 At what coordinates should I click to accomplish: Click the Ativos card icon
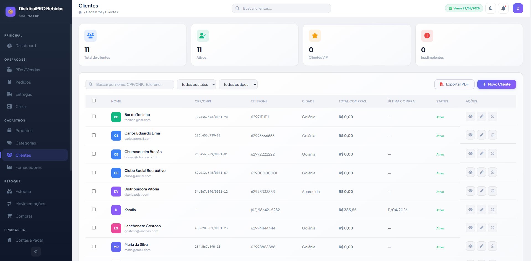click(203, 36)
